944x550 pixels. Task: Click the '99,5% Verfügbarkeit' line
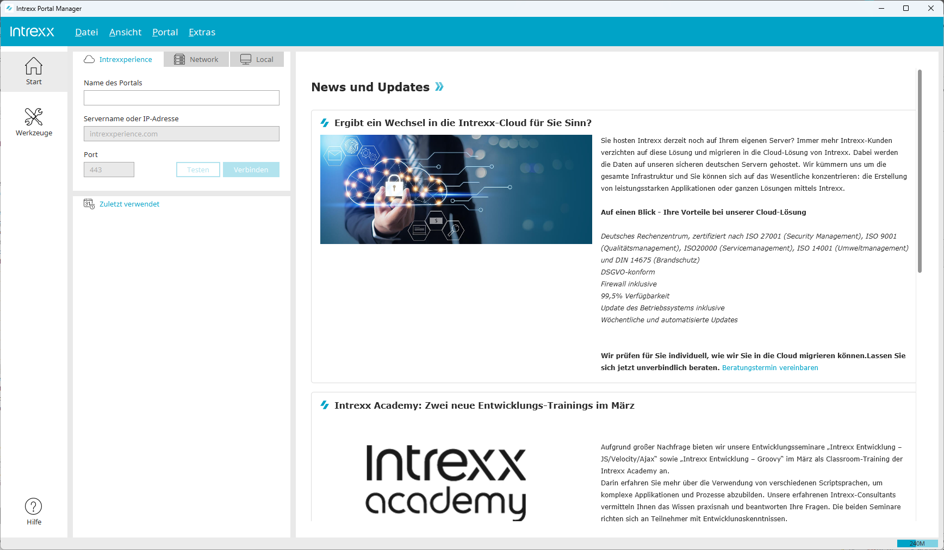point(635,296)
